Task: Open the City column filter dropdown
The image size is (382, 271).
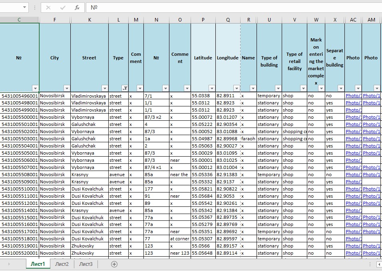Action: point(67,88)
